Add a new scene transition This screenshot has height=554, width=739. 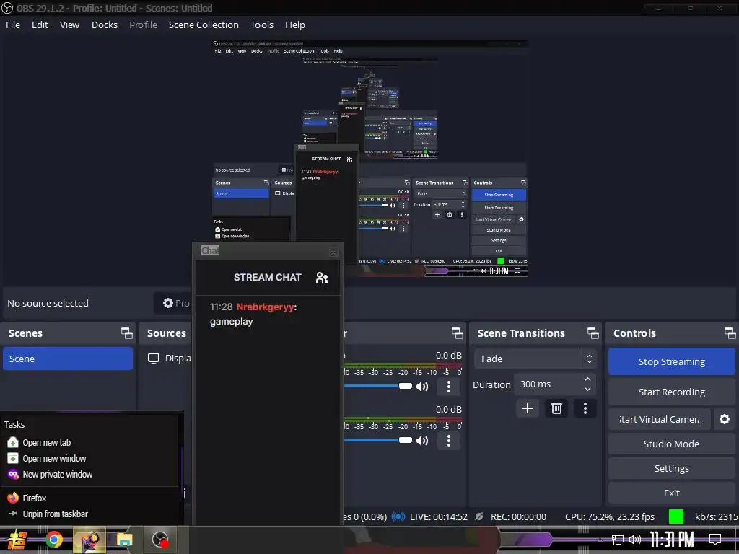[x=528, y=408]
